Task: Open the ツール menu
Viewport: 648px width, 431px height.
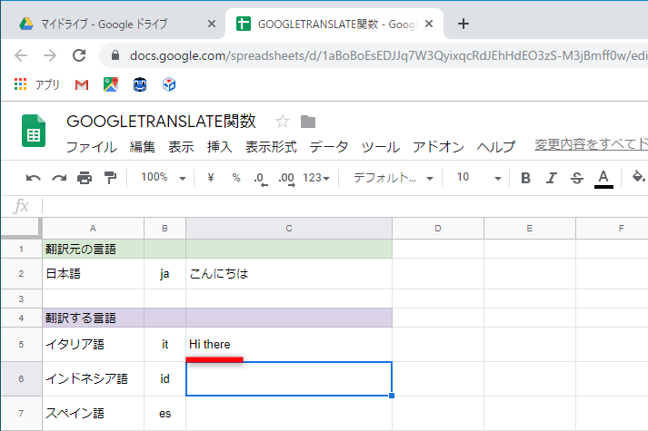Action: (380, 146)
